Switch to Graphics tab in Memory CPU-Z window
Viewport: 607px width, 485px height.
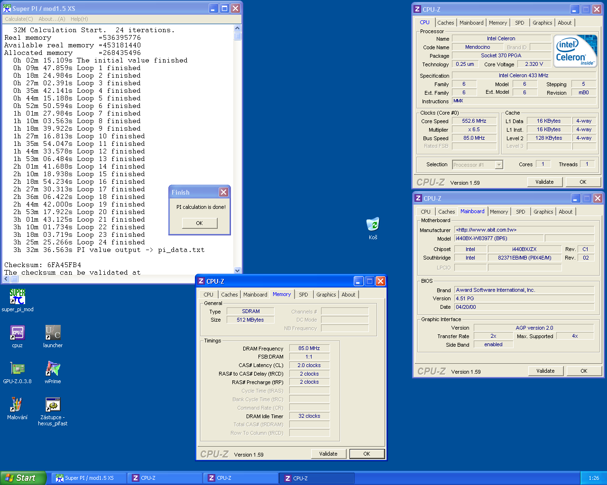pyautogui.click(x=326, y=295)
